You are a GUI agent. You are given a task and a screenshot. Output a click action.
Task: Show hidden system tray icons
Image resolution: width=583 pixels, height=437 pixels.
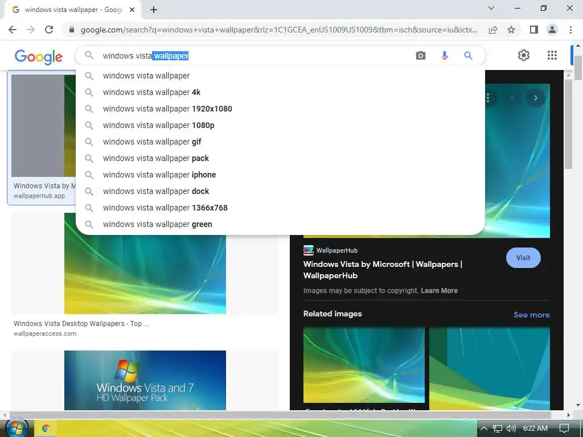pos(483,428)
